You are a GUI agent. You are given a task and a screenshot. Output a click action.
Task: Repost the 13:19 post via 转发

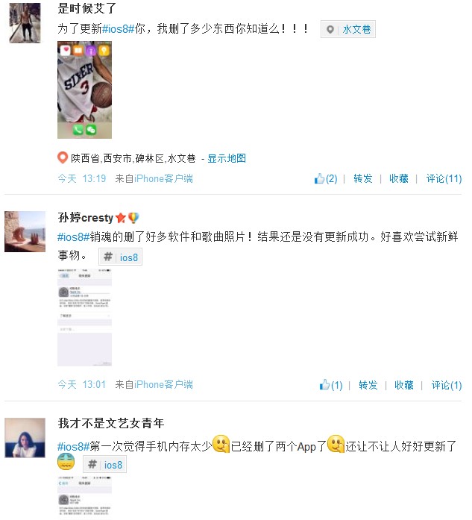click(362, 179)
